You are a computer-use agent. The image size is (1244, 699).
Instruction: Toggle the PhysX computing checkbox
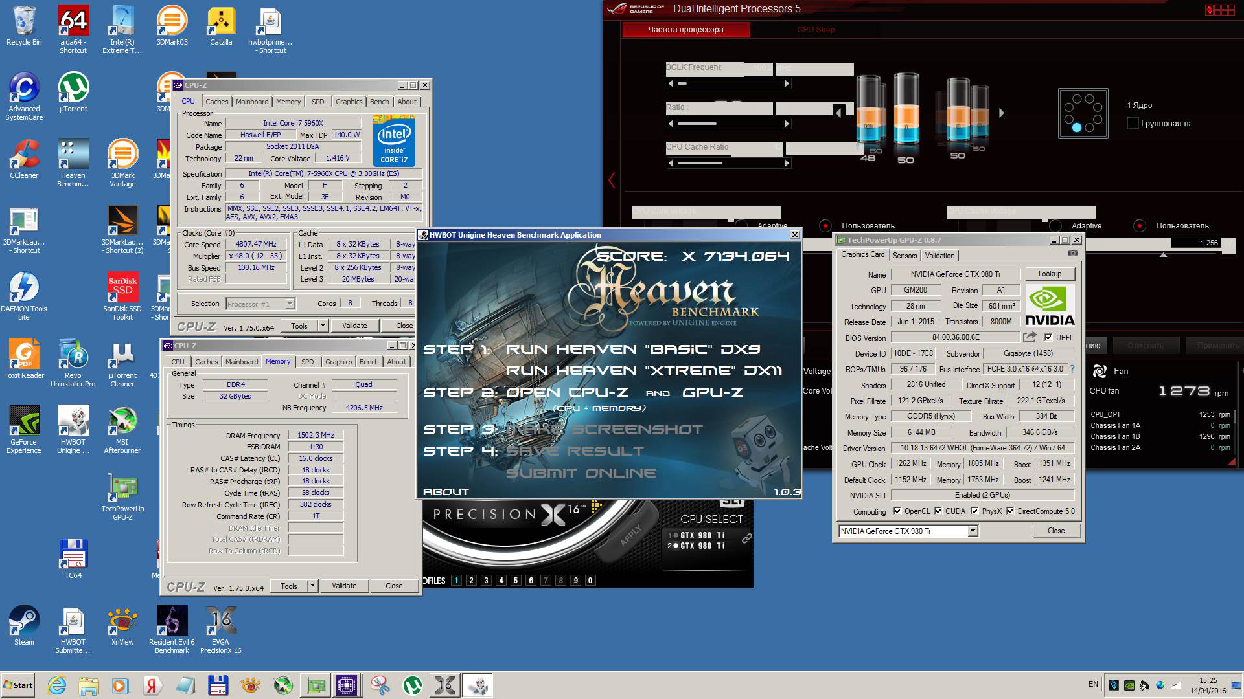(x=974, y=511)
